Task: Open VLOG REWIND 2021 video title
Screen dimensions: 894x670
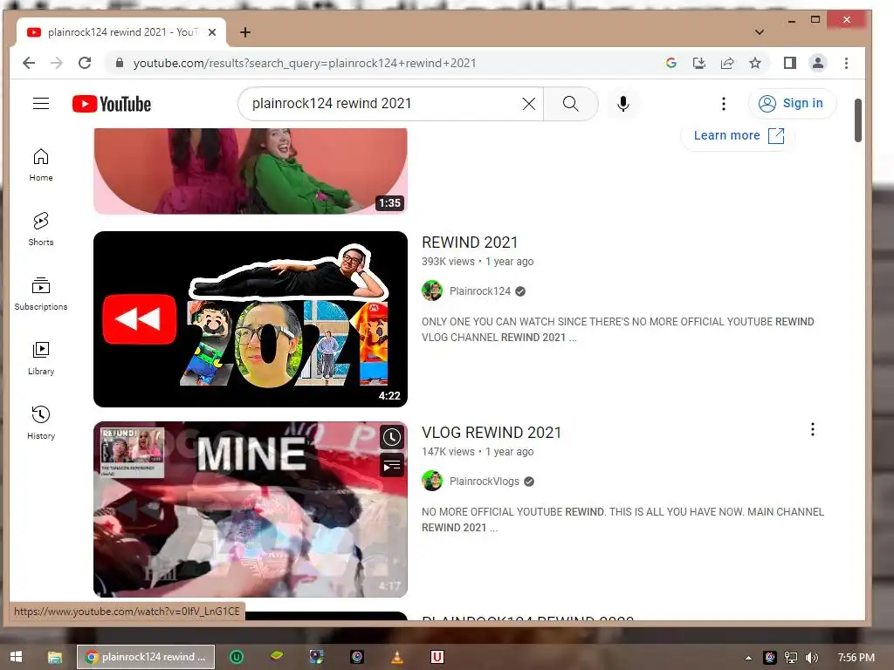Action: pyautogui.click(x=492, y=433)
